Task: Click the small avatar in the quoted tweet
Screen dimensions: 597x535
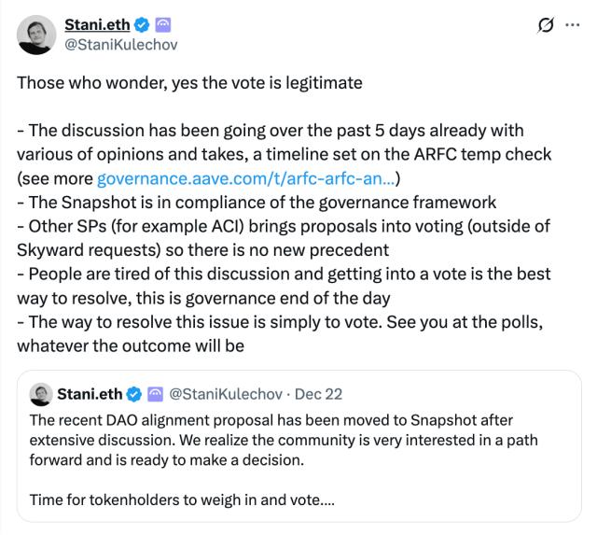Action: point(41,394)
